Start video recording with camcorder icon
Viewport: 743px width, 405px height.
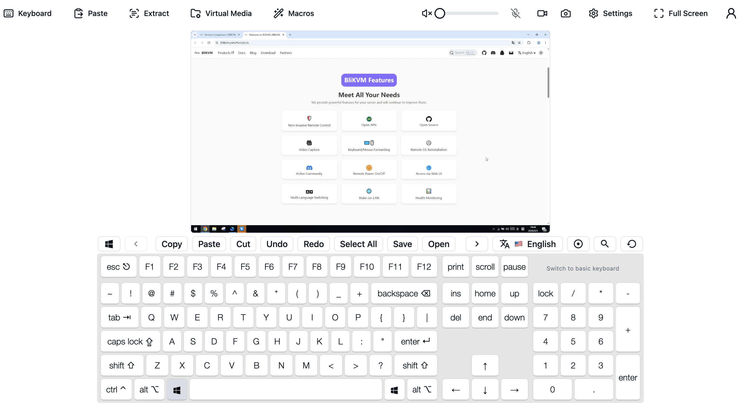(x=542, y=13)
